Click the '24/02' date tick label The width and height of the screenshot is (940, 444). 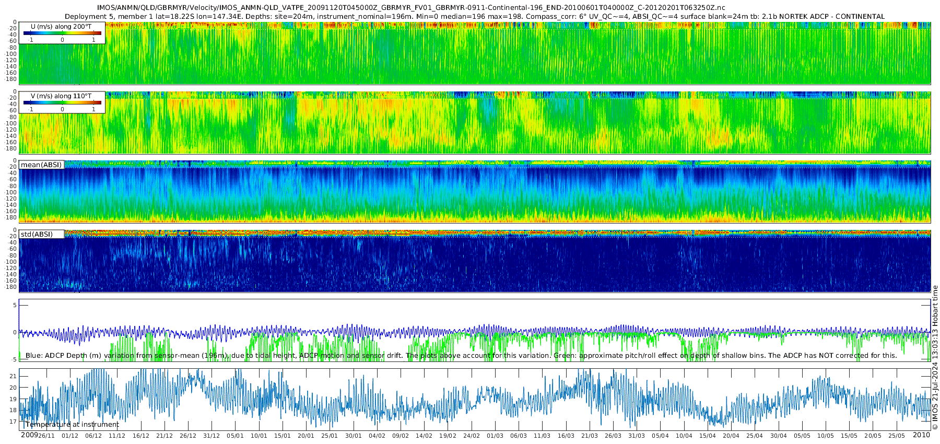pyautogui.click(x=471, y=436)
